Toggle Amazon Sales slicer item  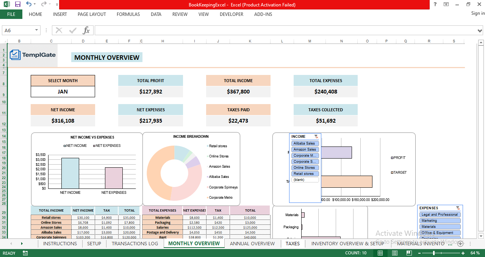[x=305, y=150]
